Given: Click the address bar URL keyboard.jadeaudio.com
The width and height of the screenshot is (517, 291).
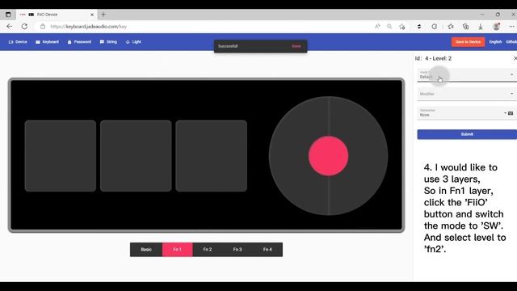Looking at the screenshot, I should 88,27.
